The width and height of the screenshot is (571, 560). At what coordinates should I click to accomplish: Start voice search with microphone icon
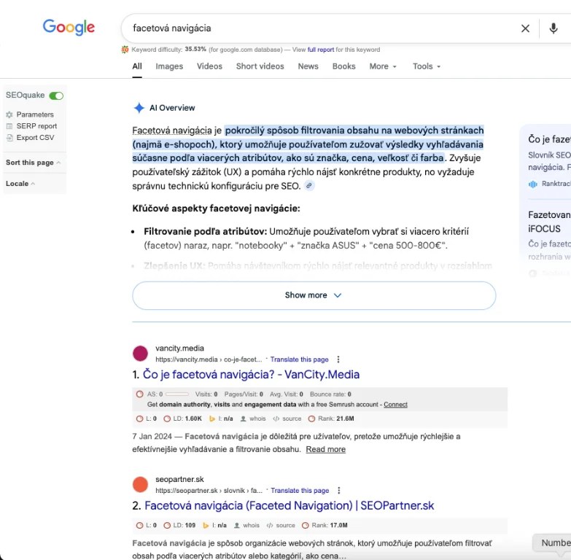coord(553,28)
